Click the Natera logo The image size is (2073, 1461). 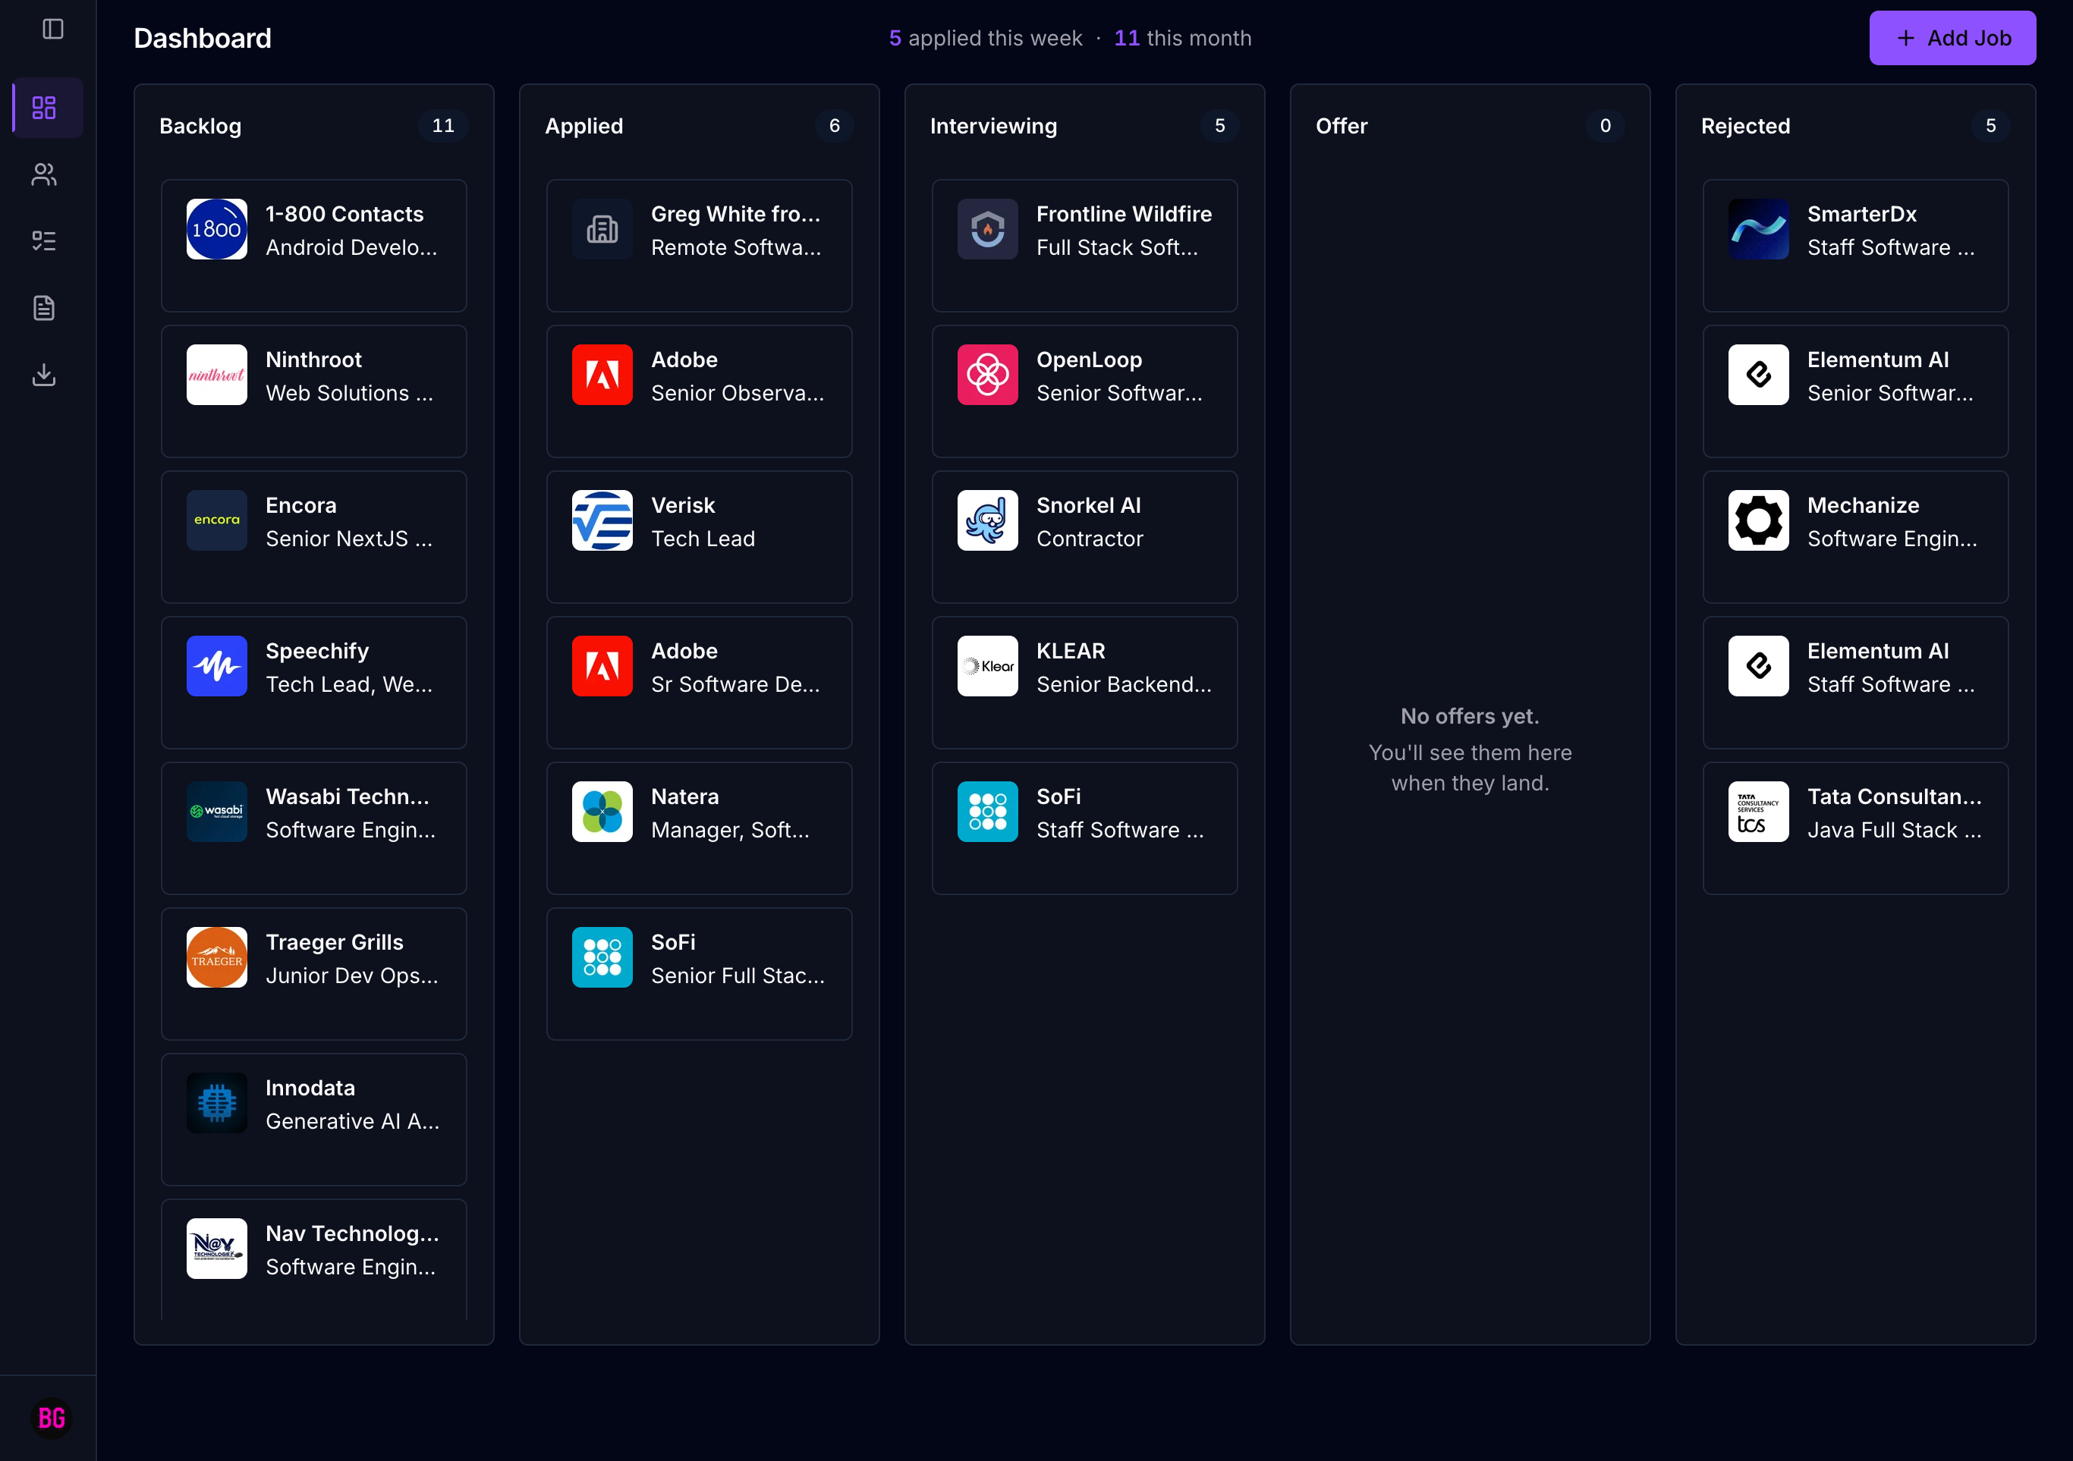602,811
